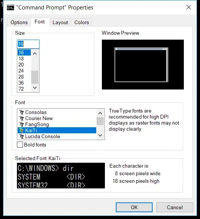The image size is (200, 219).
Task: Pick font size 36
Action: click(24, 83)
